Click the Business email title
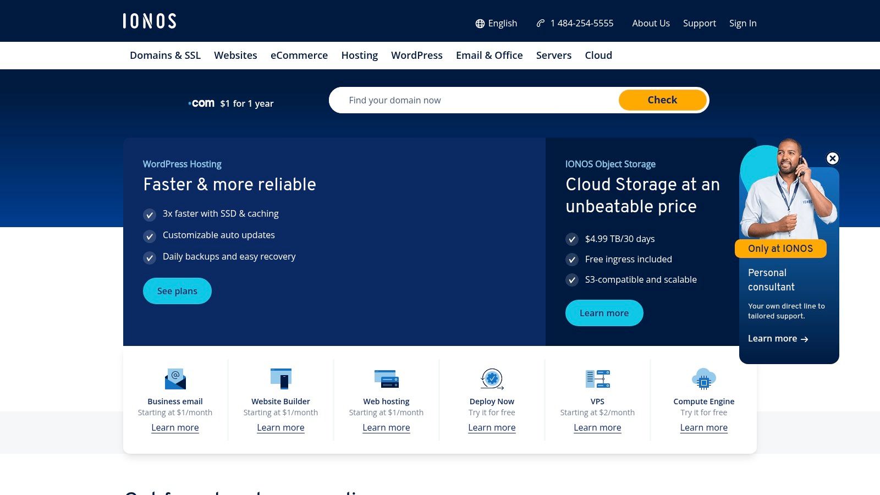This screenshot has width=880, height=495. click(175, 402)
